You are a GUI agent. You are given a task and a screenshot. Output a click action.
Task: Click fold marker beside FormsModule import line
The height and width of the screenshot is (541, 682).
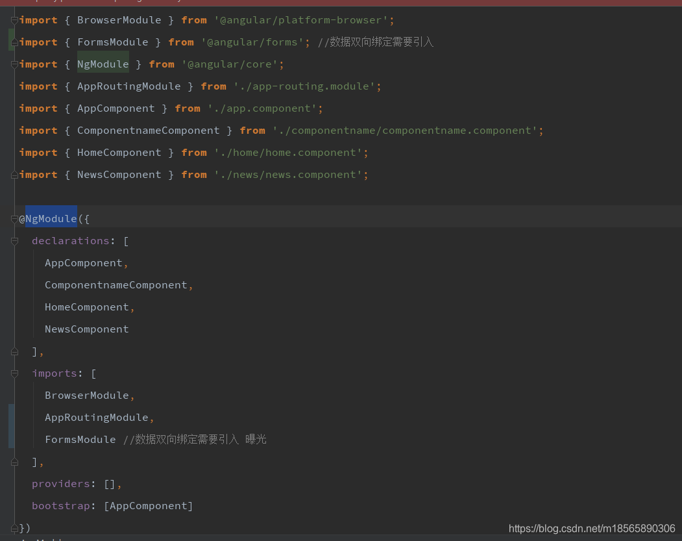point(14,42)
